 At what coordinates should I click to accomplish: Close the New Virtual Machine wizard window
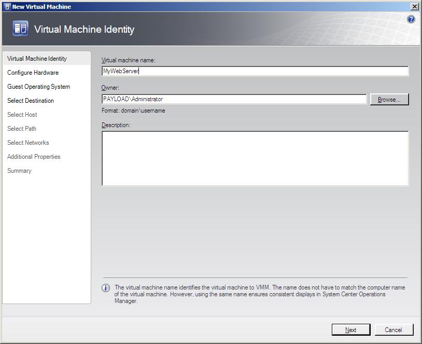414,7
